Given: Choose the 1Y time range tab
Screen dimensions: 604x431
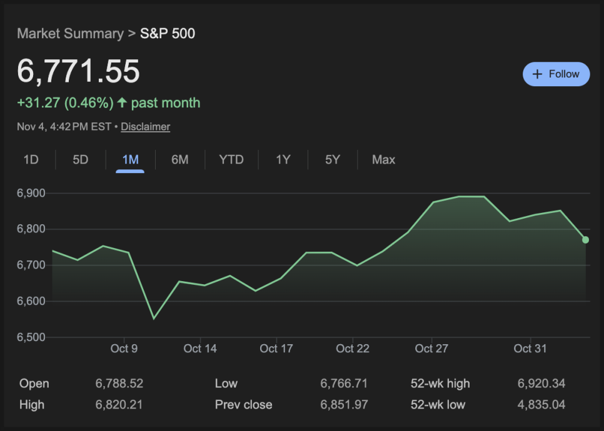Looking at the screenshot, I should point(283,160).
